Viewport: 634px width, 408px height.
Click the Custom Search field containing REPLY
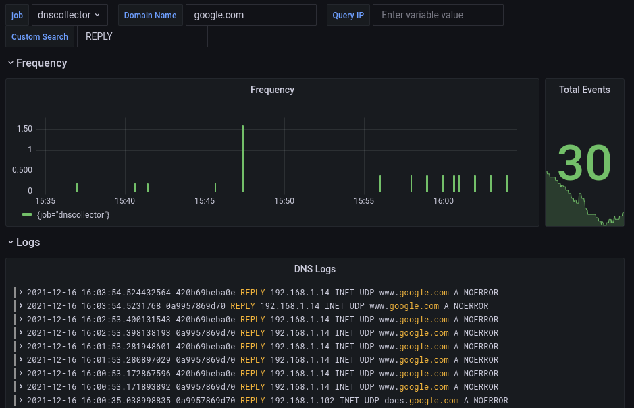pyautogui.click(x=142, y=36)
